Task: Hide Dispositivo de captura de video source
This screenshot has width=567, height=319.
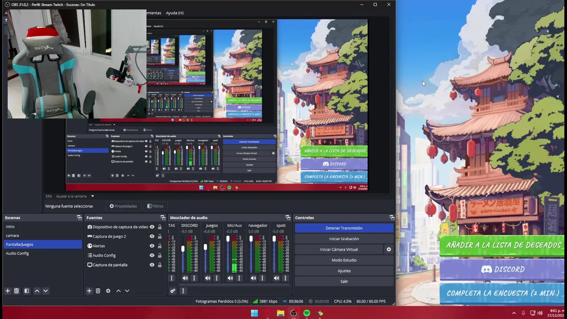Action: coord(152,227)
